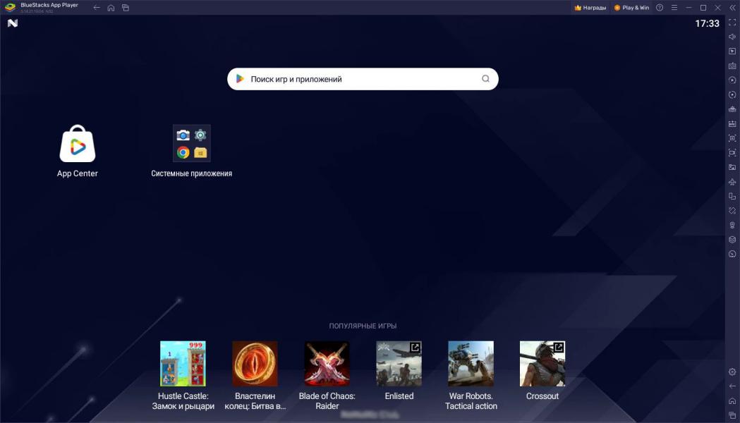This screenshot has width=740, height=423.
Task: Click the fullscreen icon in the sidebar
Action: [732, 22]
